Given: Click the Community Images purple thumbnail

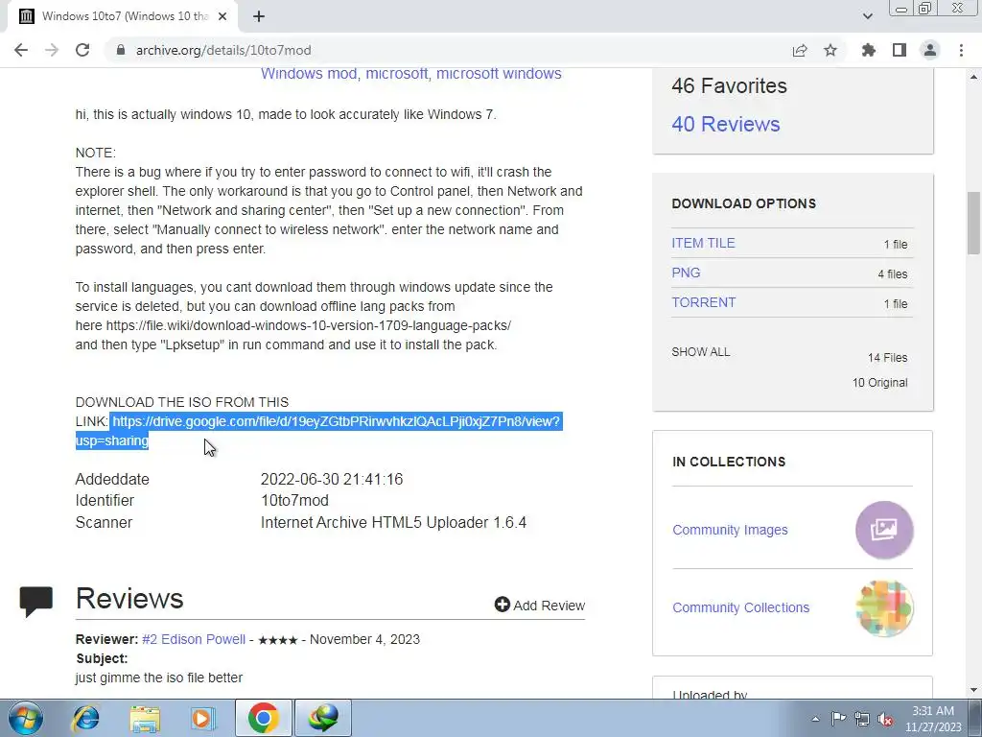Looking at the screenshot, I should point(884,530).
